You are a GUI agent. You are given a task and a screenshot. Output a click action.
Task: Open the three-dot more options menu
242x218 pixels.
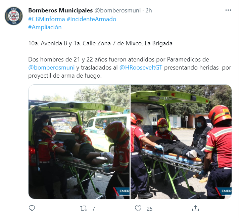(228, 10)
